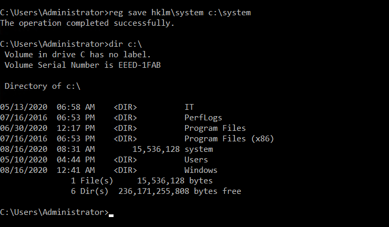Click the Program Files folder name
389x227 pixels.
tap(215, 128)
